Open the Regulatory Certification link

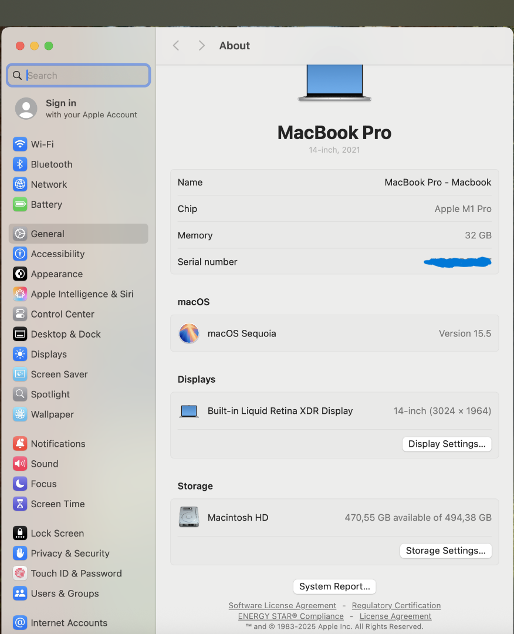396,605
